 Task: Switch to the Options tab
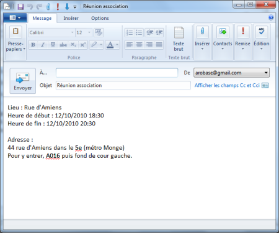click(100, 18)
